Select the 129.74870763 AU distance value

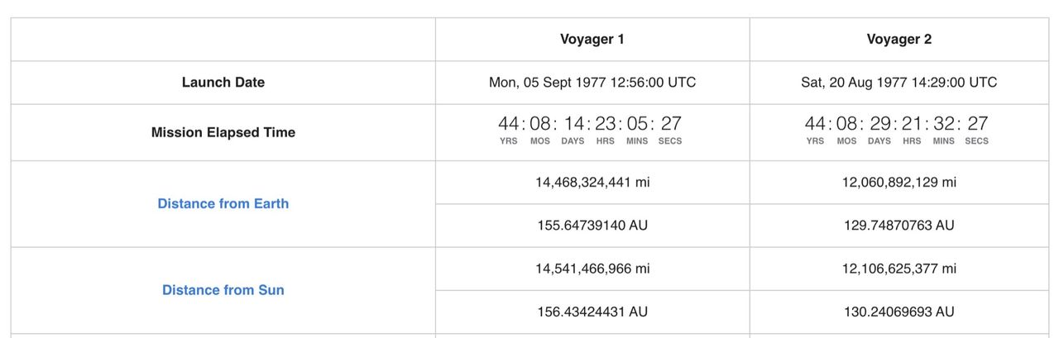coord(899,226)
